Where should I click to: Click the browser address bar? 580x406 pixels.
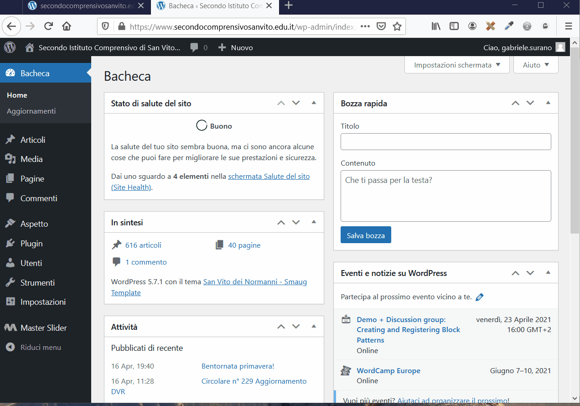(x=242, y=26)
